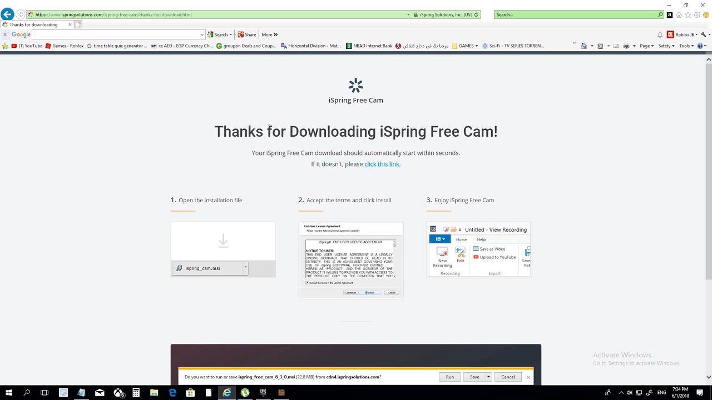This screenshot has width=712, height=400.
Task: Click the View Recording screenshot thumbnail
Action: [x=479, y=250]
